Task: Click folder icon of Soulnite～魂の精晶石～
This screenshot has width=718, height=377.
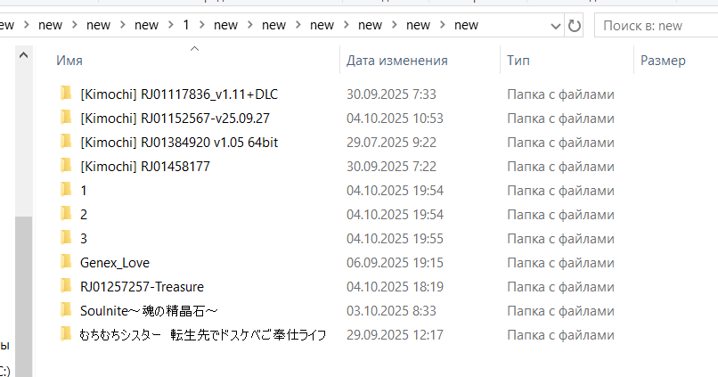Action: click(65, 310)
